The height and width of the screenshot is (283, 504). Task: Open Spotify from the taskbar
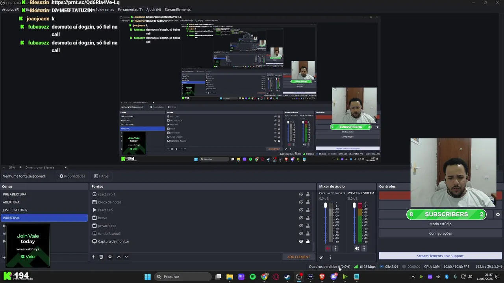pos(253,277)
